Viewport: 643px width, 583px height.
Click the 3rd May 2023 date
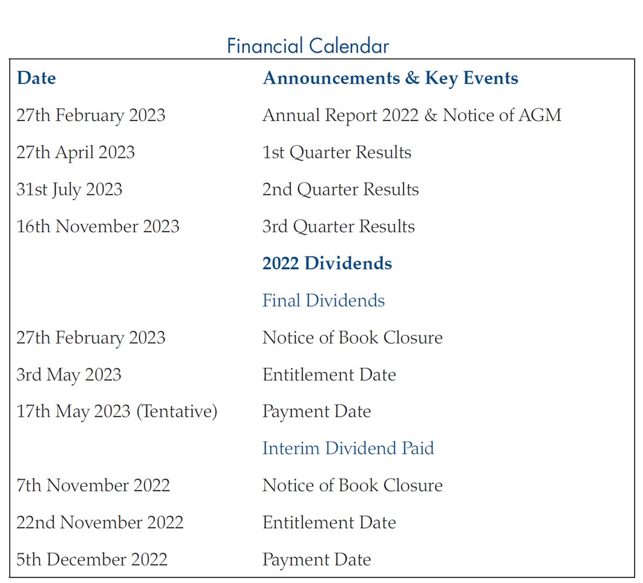[69, 375]
